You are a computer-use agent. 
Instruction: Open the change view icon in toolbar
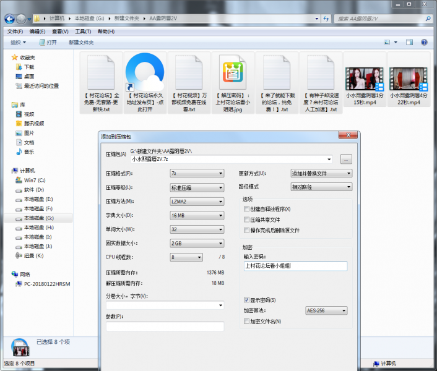[387, 43]
